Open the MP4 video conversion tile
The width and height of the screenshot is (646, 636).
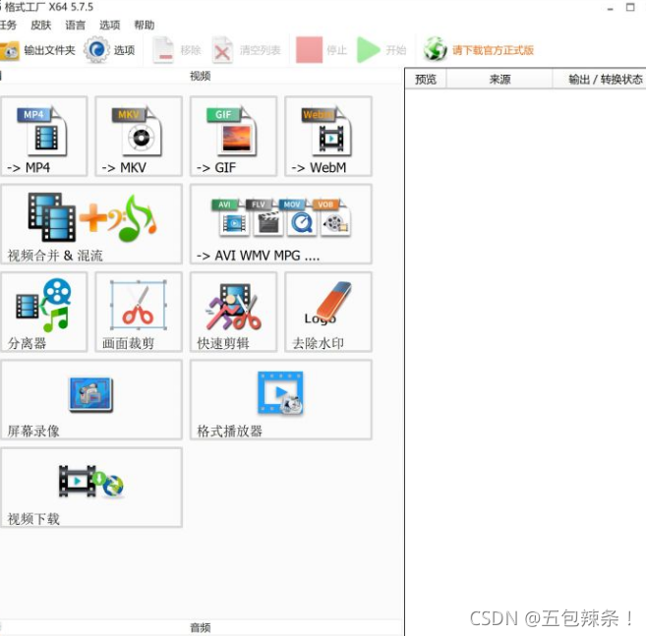[x=43, y=138]
